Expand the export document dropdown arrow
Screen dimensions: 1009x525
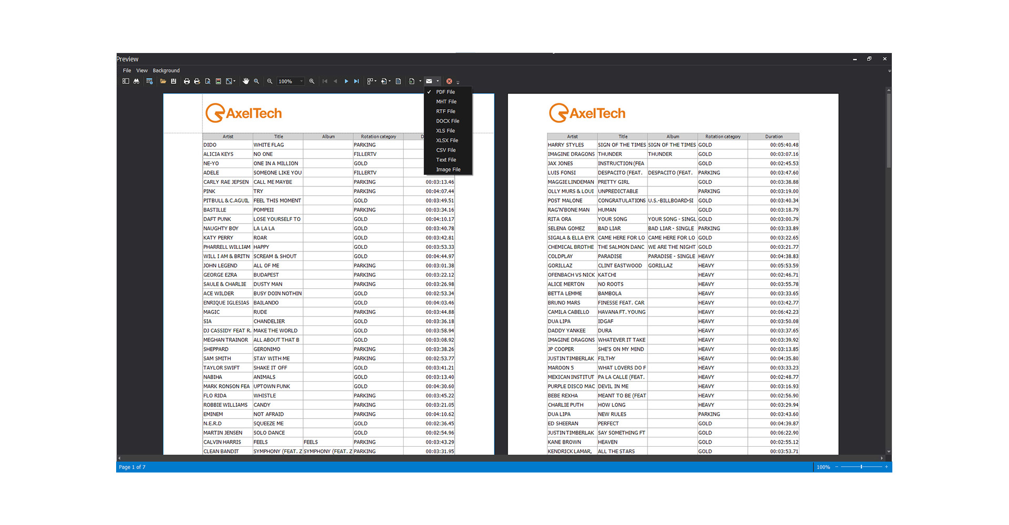pos(420,81)
